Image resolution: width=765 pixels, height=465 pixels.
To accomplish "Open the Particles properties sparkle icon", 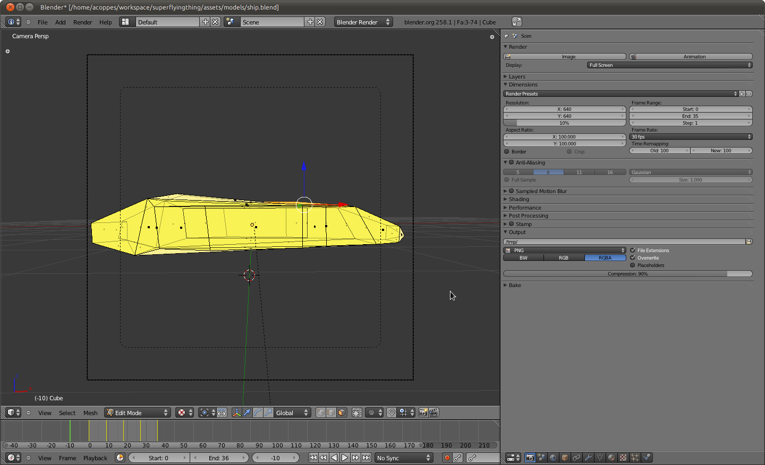I will 635,458.
